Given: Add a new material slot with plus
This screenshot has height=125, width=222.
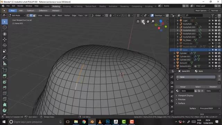Looking at the screenshot, I should click(x=219, y=76).
